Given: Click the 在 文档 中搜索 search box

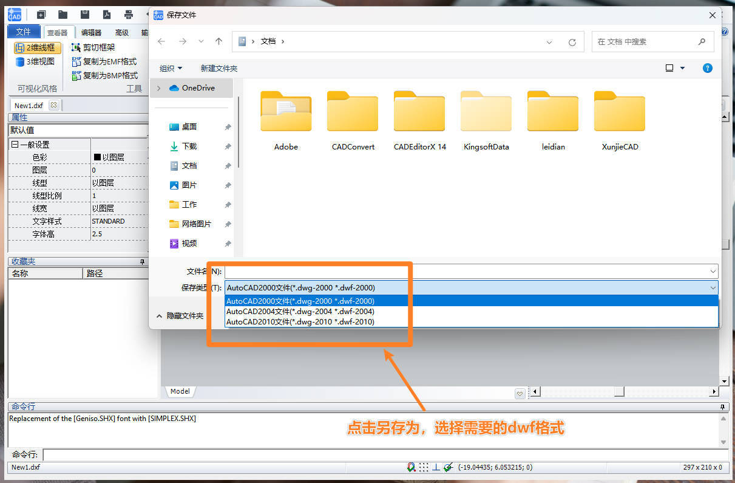Looking at the screenshot, I should pos(652,41).
